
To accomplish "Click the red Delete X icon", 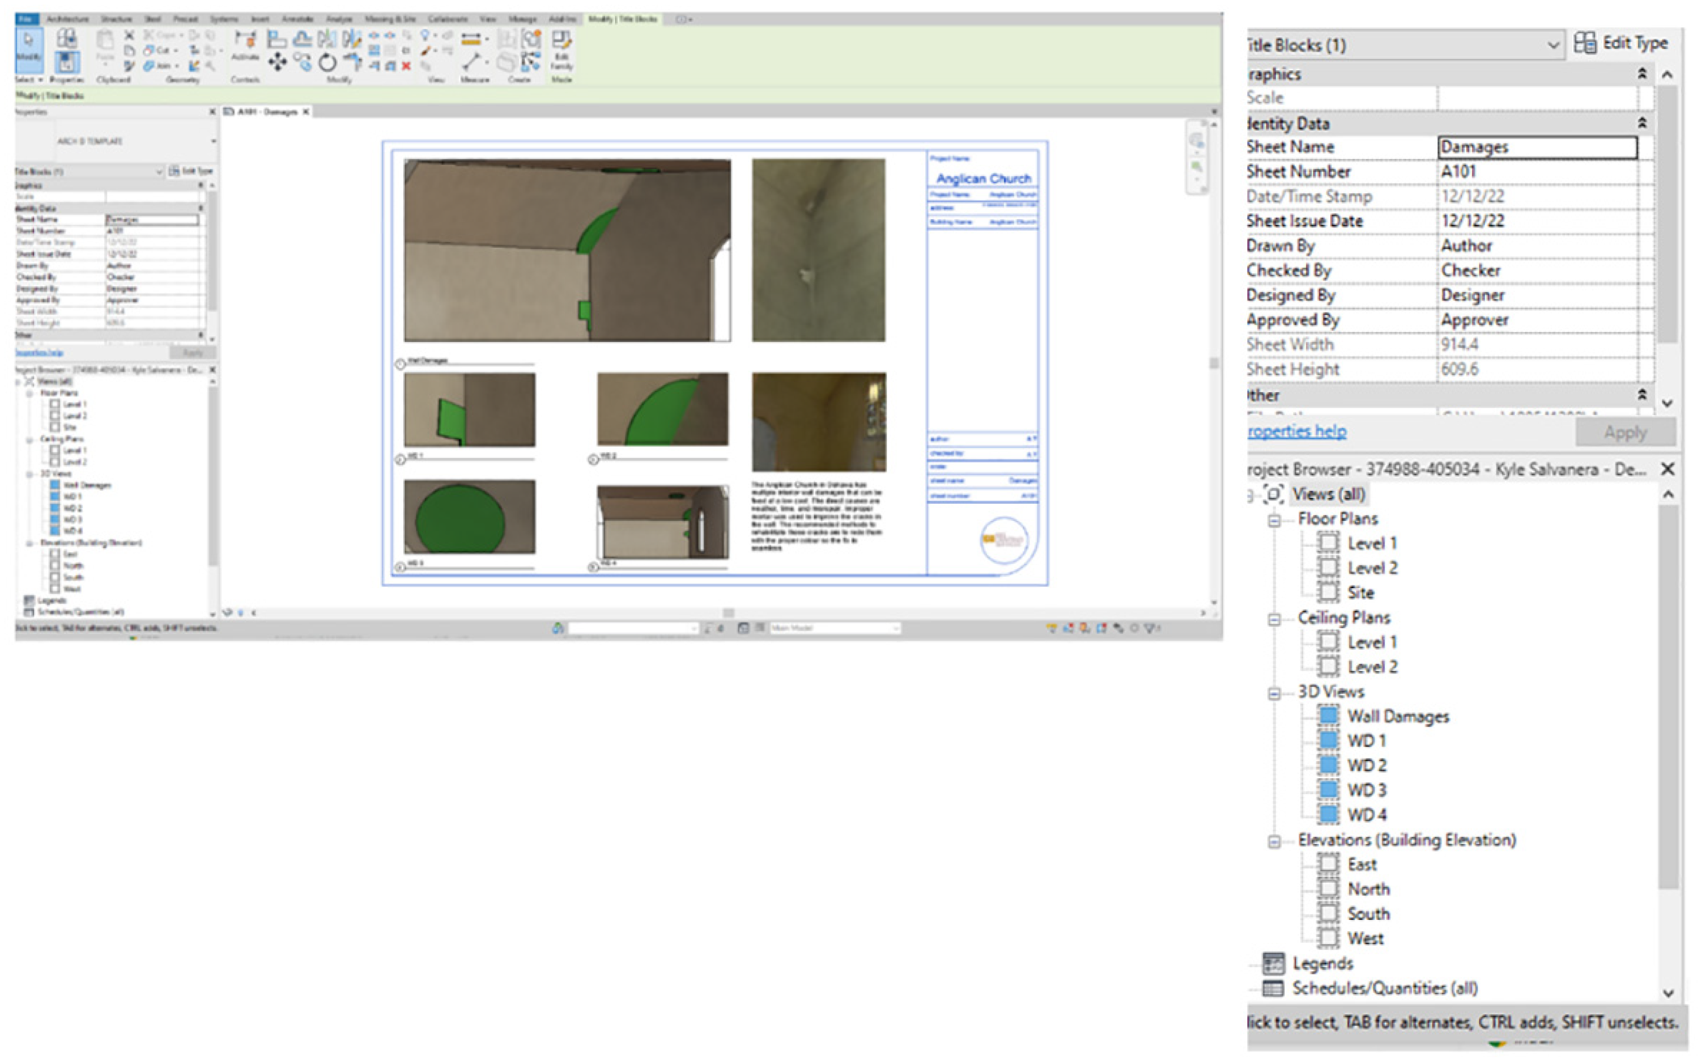I will (x=406, y=66).
